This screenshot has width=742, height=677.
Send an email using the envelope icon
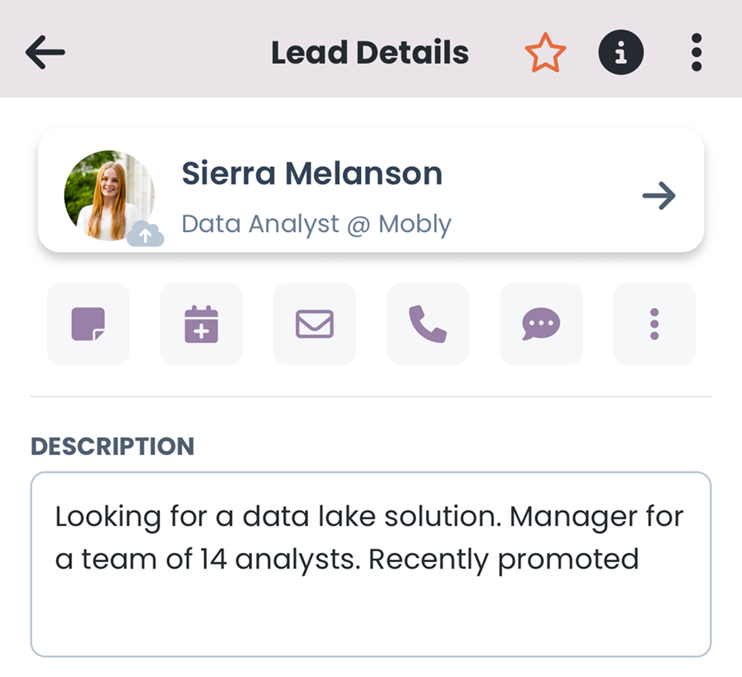point(315,324)
